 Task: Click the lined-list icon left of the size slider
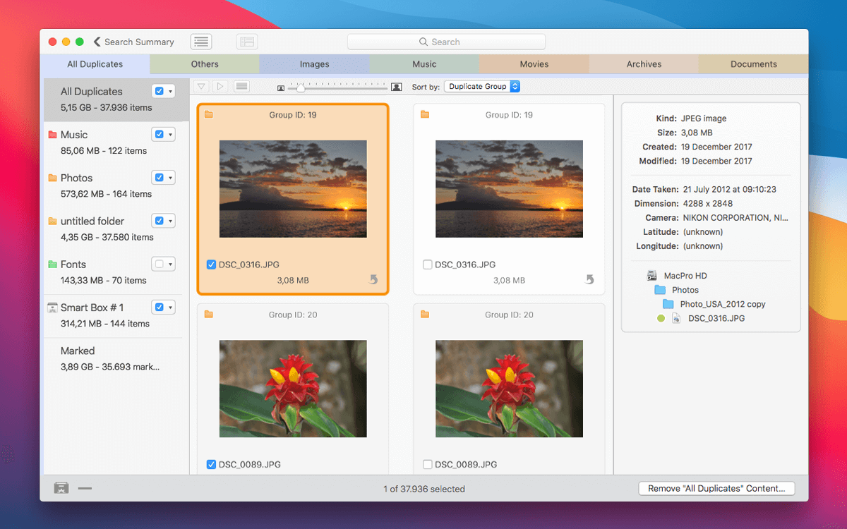(241, 87)
